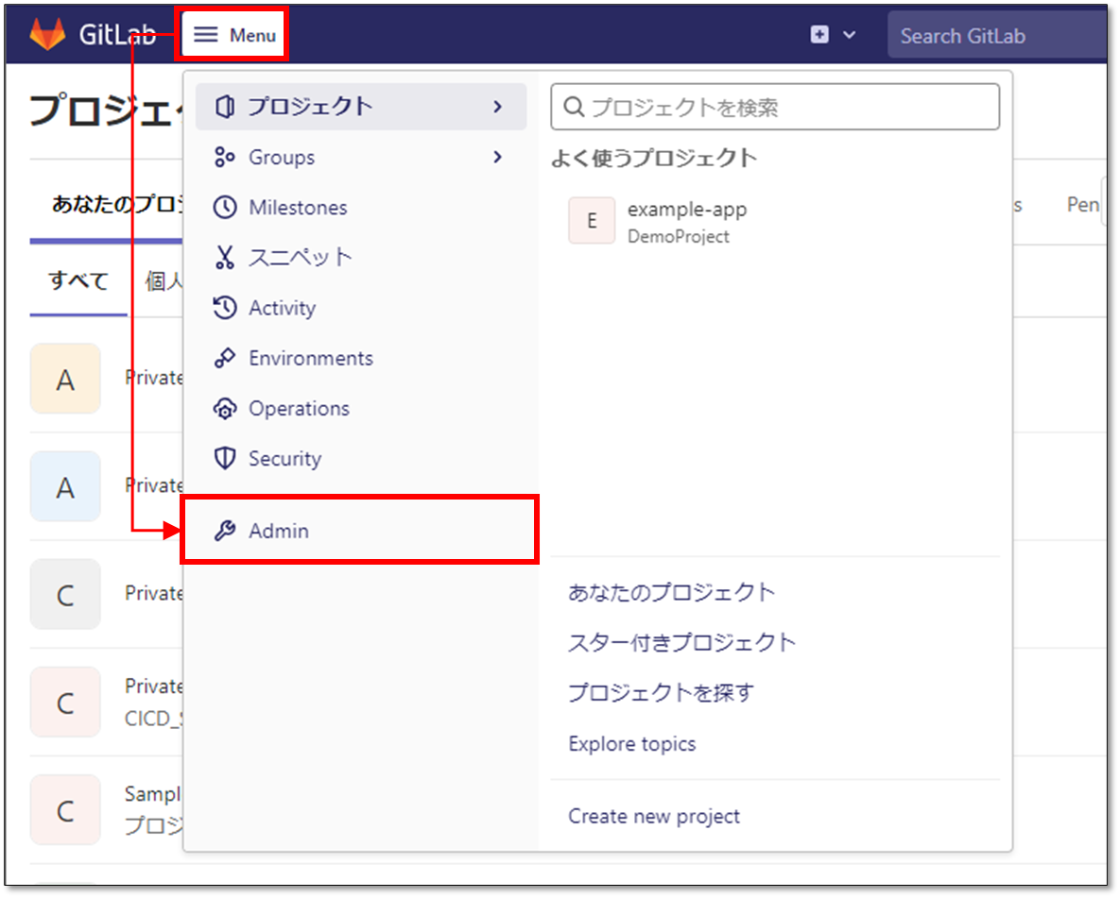
Task: Select the example-app project thumbnail
Action: point(591,219)
